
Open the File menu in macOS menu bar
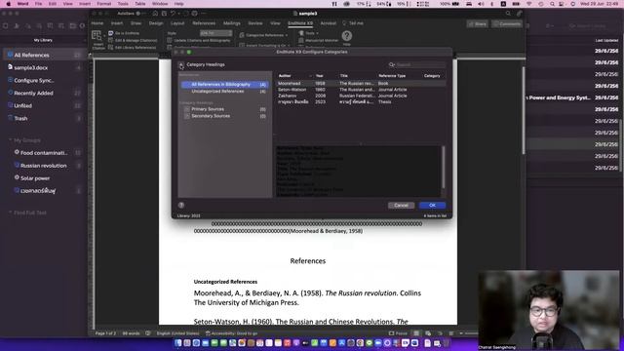pos(38,4)
